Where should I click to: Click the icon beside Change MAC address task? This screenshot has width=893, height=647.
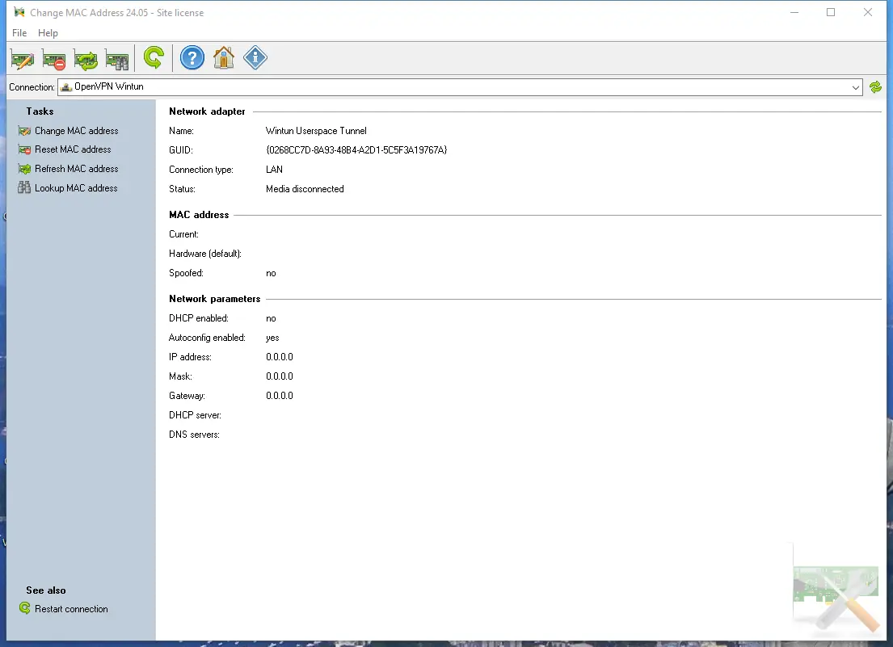24,131
